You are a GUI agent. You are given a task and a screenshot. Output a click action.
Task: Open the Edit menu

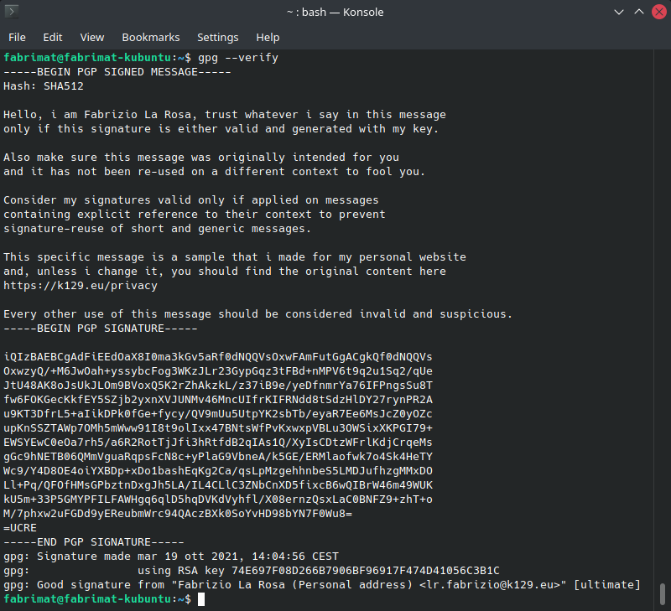pyautogui.click(x=53, y=37)
